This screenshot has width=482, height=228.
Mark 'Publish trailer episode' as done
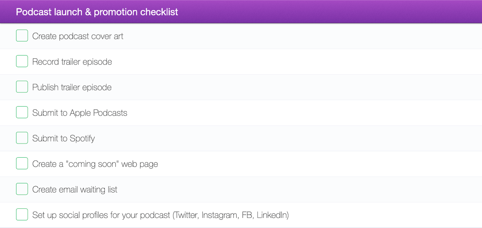[22, 87]
